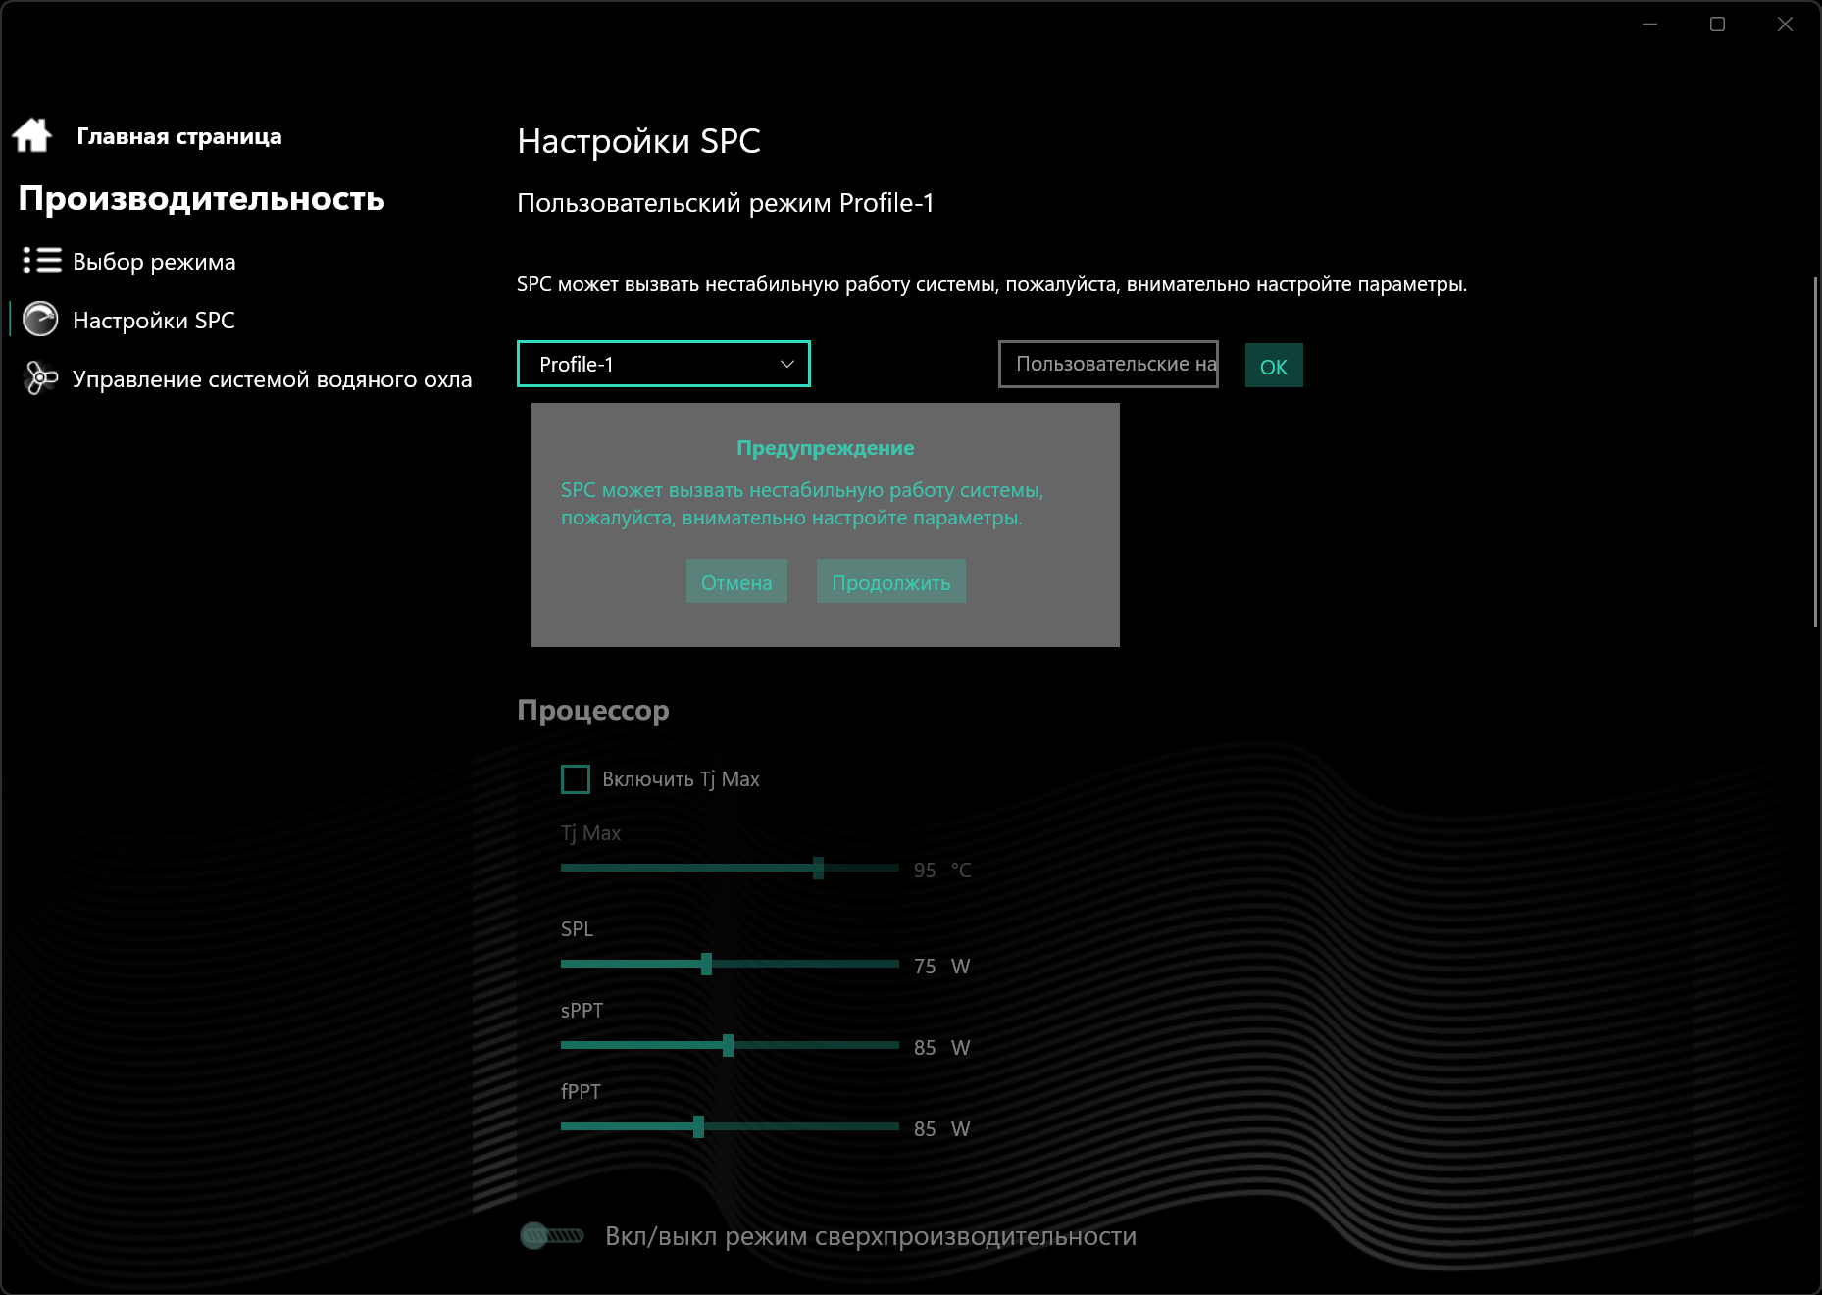
Task: Open Выбор режима menu item
Action: click(x=154, y=262)
